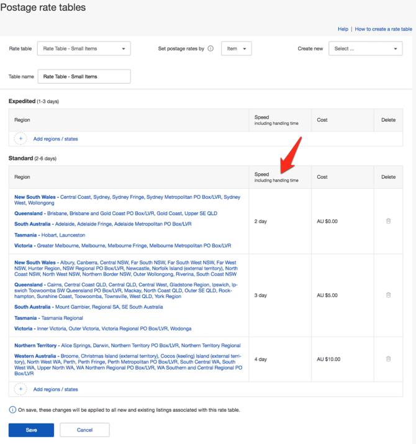This screenshot has height=444, width=416.
Task: Add regions / states to the Expedited table
Action: [x=55, y=138]
